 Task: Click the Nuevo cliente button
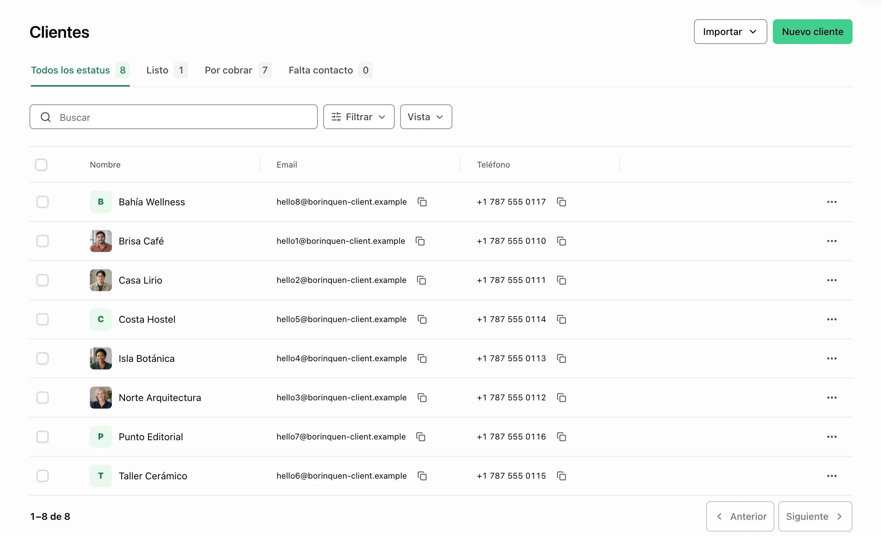point(813,32)
